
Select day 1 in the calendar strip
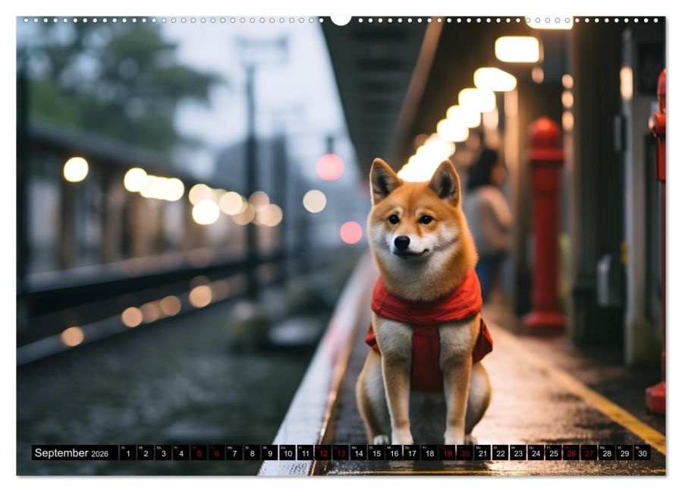point(127,453)
